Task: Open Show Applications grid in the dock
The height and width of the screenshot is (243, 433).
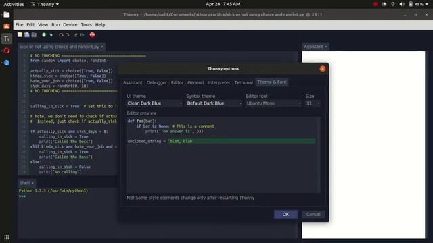Action: 7,237
